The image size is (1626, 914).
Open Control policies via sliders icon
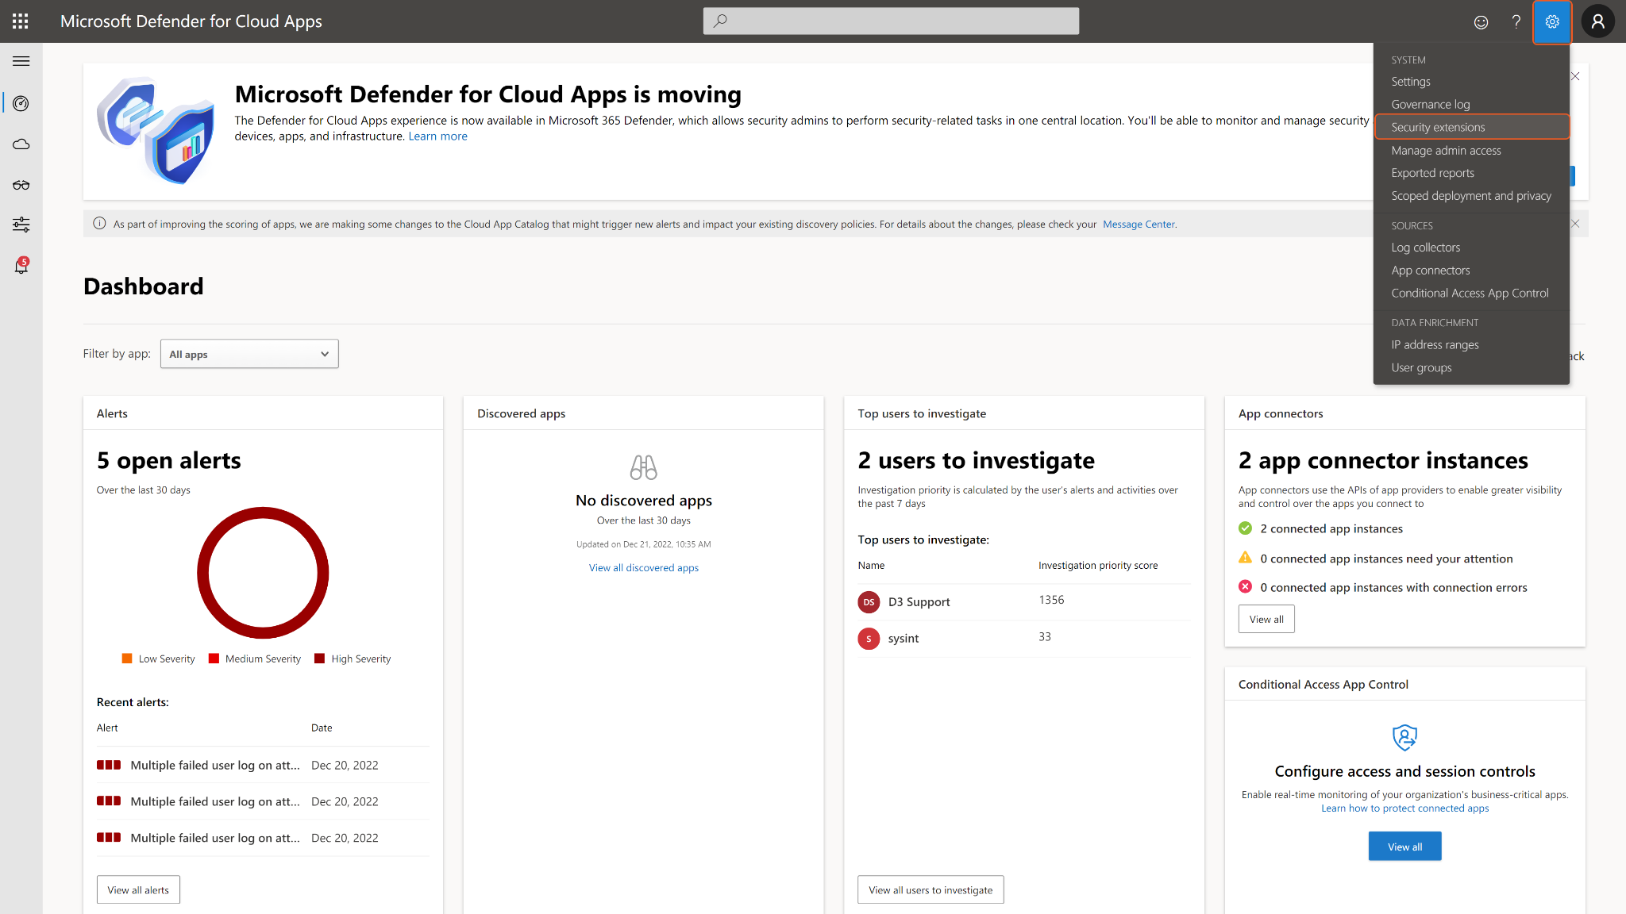(x=21, y=225)
